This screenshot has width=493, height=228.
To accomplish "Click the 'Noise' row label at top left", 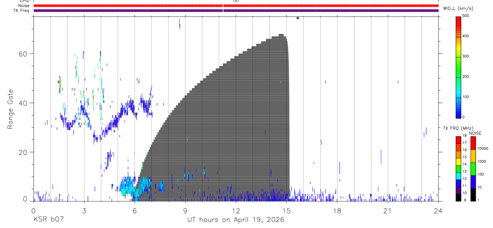I will [24, 6].
